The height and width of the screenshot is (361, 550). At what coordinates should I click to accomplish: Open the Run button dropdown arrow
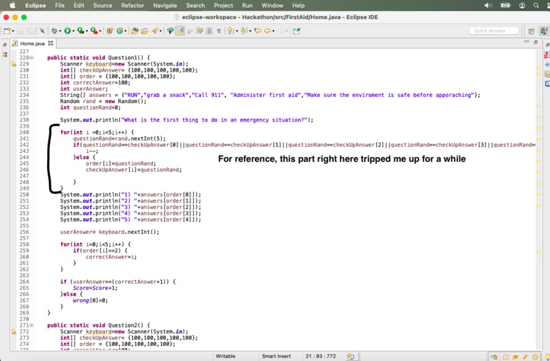pos(73,31)
